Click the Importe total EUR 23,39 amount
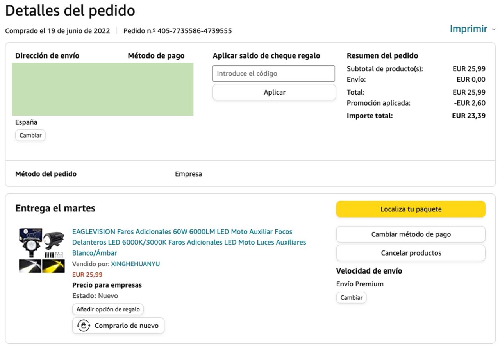This screenshot has width=500, height=347. point(468,116)
